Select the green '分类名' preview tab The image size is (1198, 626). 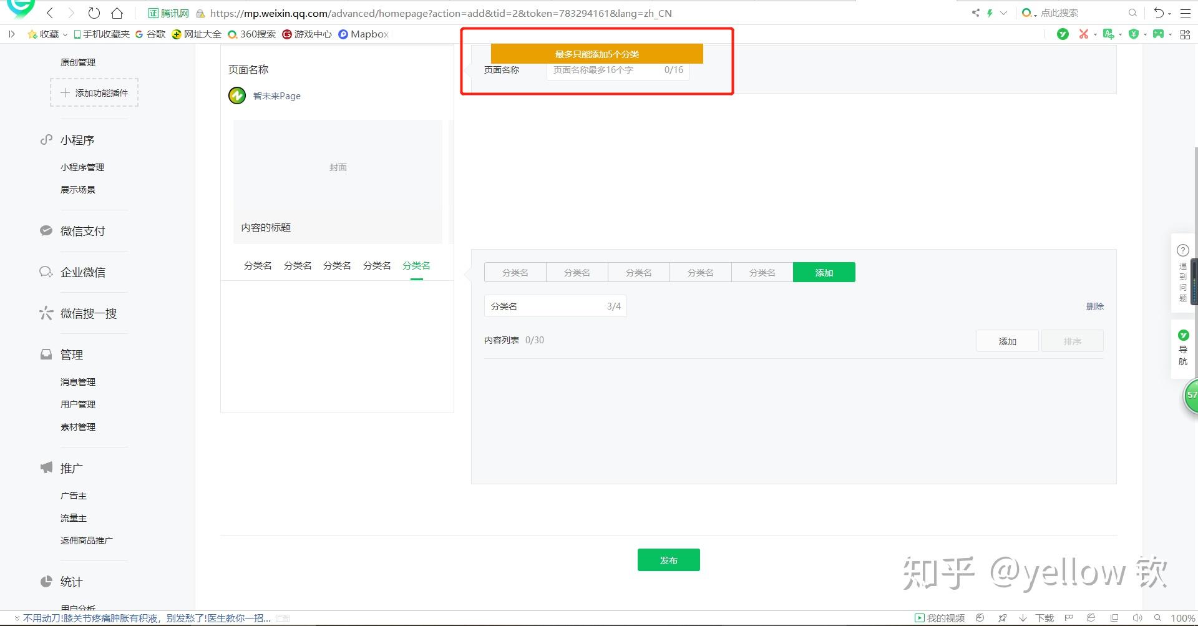pos(416,266)
